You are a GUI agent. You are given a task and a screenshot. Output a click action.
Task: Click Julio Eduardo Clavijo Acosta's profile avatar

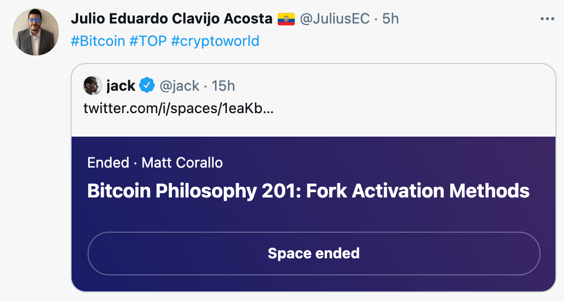tap(36, 32)
